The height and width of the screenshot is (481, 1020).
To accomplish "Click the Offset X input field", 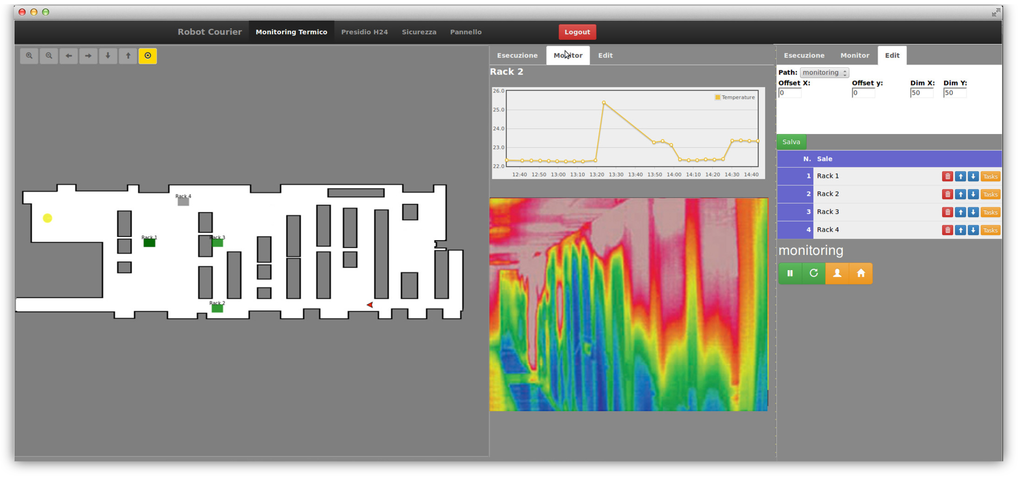I will 790,93.
